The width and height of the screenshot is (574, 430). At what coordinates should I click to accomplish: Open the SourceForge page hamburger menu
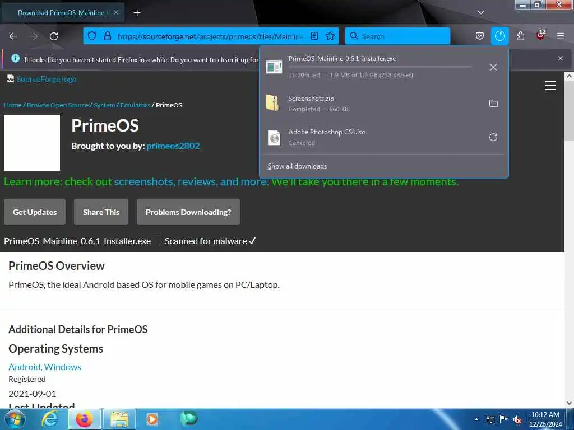pyautogui.click(x=550, y=86)
